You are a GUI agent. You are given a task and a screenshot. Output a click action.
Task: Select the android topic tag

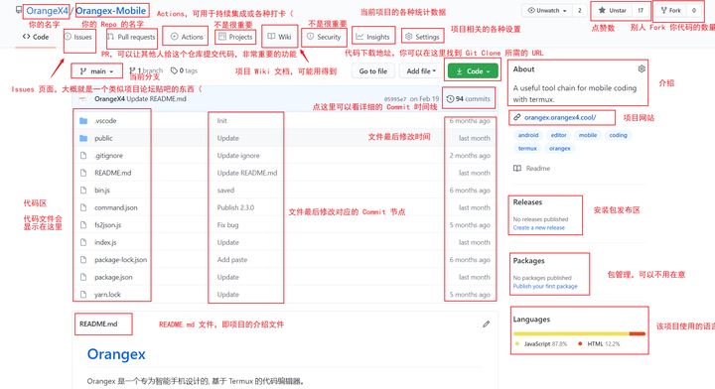[528, 135]
